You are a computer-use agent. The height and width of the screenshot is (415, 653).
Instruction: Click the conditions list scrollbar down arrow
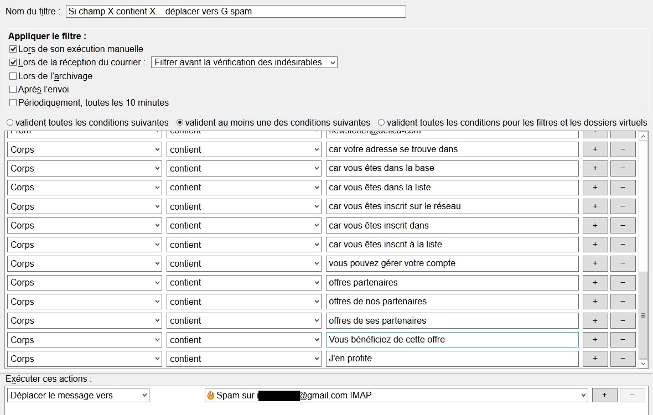tap(643, 364)
